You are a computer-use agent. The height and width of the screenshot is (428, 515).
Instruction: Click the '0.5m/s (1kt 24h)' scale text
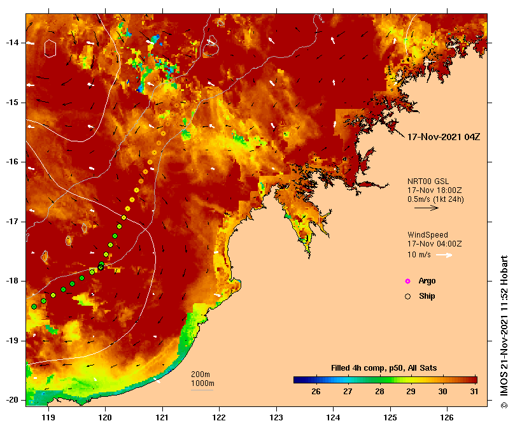tap(435, 199)
